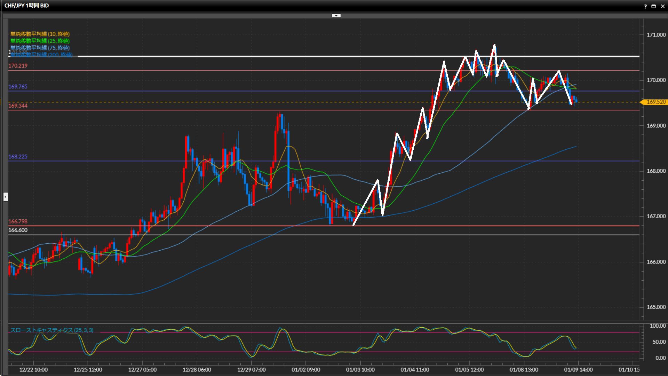
Task: Click the Slow Stochastics (25,3,3) indicator label
Action: click(x=52, y=330)
